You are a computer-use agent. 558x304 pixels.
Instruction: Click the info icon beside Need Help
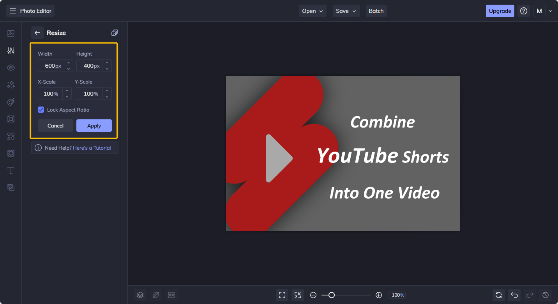click(x=38, y=148)
